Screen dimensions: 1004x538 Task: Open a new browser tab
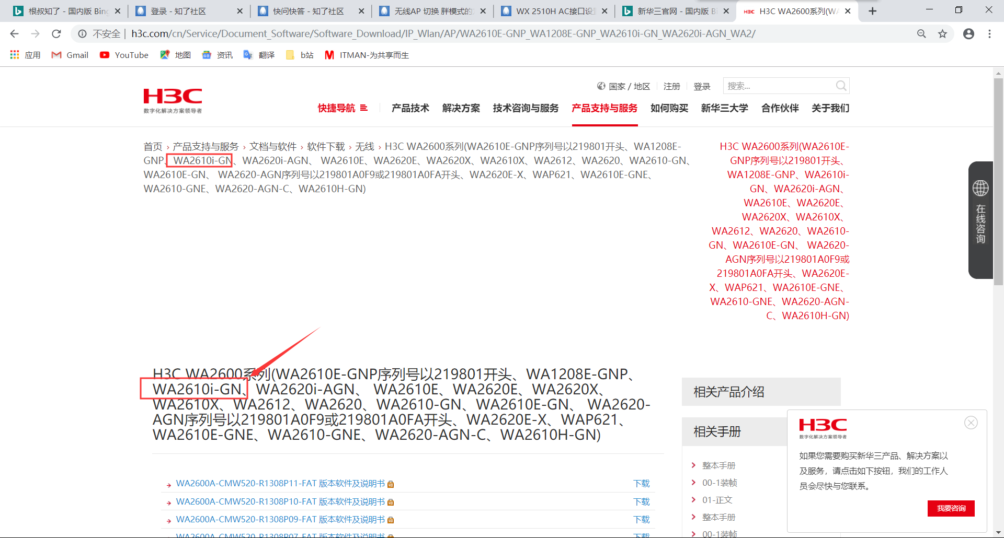click(x=872, y=11)
